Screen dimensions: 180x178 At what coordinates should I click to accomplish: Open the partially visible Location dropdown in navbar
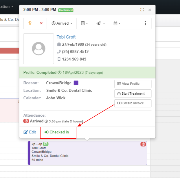[7, 7]
